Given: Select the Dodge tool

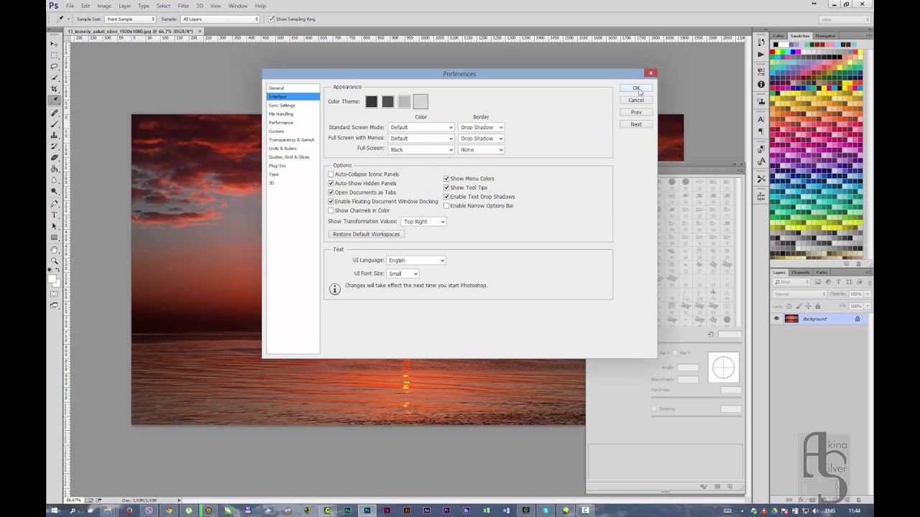Looking at the screenshot, I should click(55, 191).
